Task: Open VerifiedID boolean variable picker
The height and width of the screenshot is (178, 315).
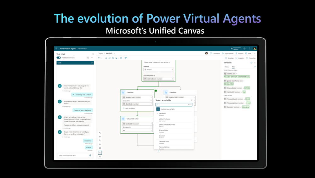Action: pos(137,124)
